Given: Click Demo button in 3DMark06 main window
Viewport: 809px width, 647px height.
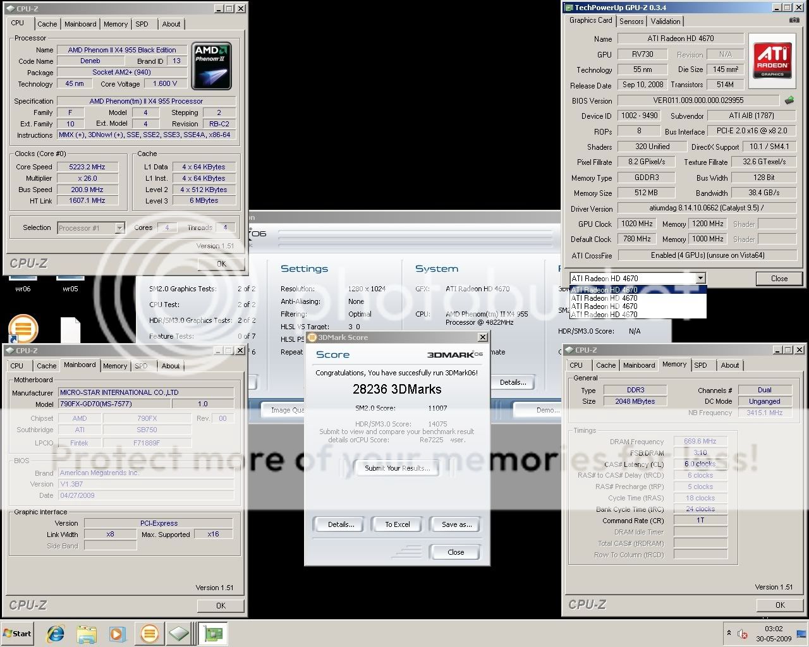Looking at the screenshot, I should (x=547, y=410).
